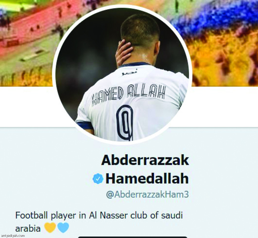Screen dimensions: 258x238
Task: Click the dark button at bottom edge
Action: point(133,237)
